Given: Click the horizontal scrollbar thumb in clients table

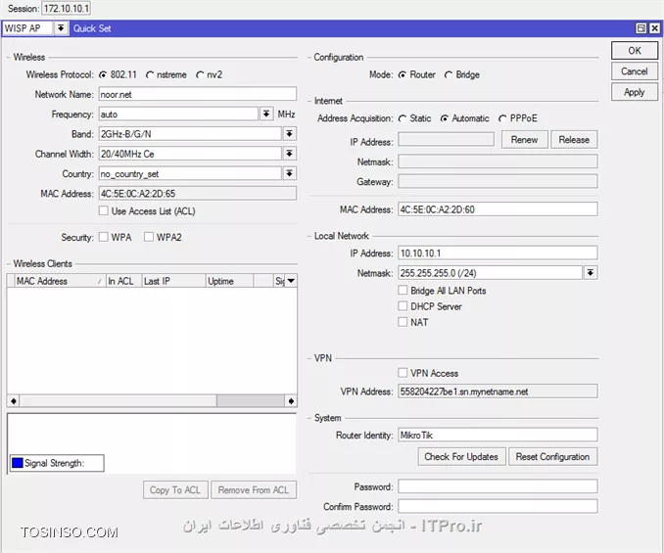Looking at the screenshot, I should coord(251,400).
